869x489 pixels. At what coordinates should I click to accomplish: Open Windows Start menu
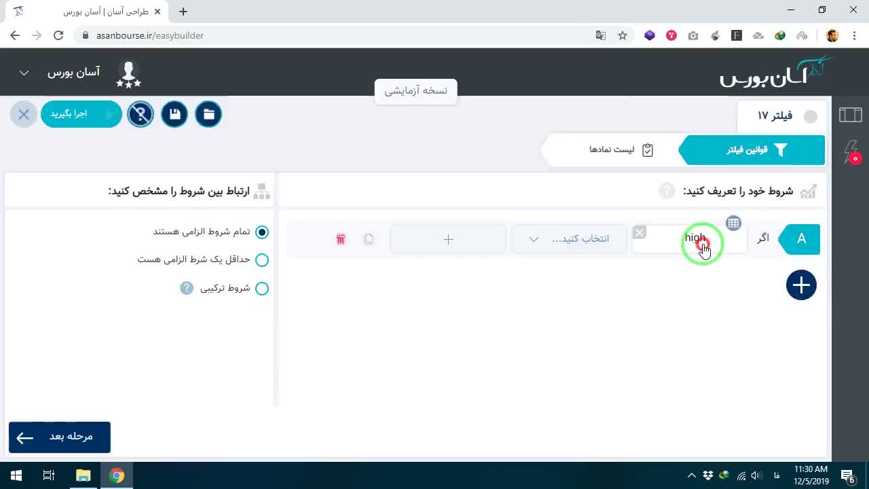(16, 475)
